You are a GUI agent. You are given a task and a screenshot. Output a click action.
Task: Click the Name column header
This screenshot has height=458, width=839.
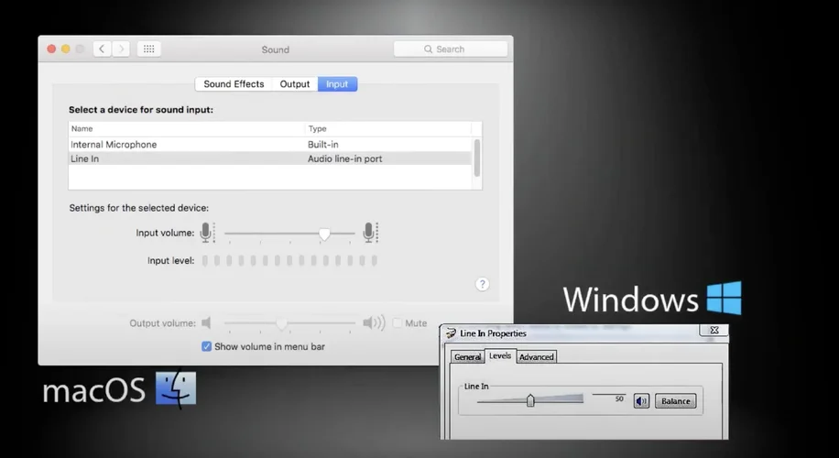coord(82,128)
